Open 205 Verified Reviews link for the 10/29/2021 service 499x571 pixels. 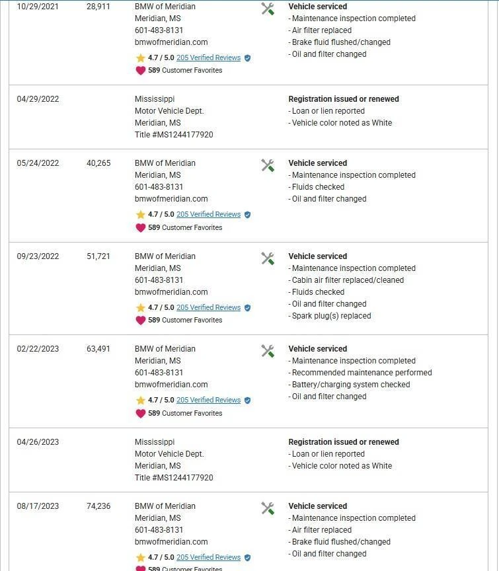[x=208, y=58]
